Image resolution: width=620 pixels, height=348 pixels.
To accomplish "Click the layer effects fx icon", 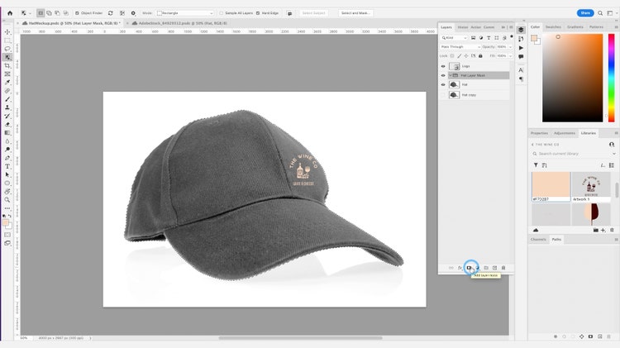I will tap(460, 268).
